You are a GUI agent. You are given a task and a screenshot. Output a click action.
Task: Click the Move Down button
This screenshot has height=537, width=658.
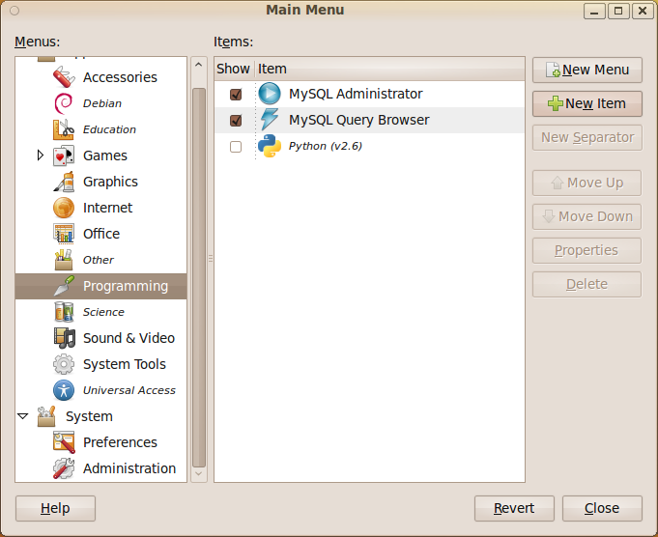(x=586, y=216)
